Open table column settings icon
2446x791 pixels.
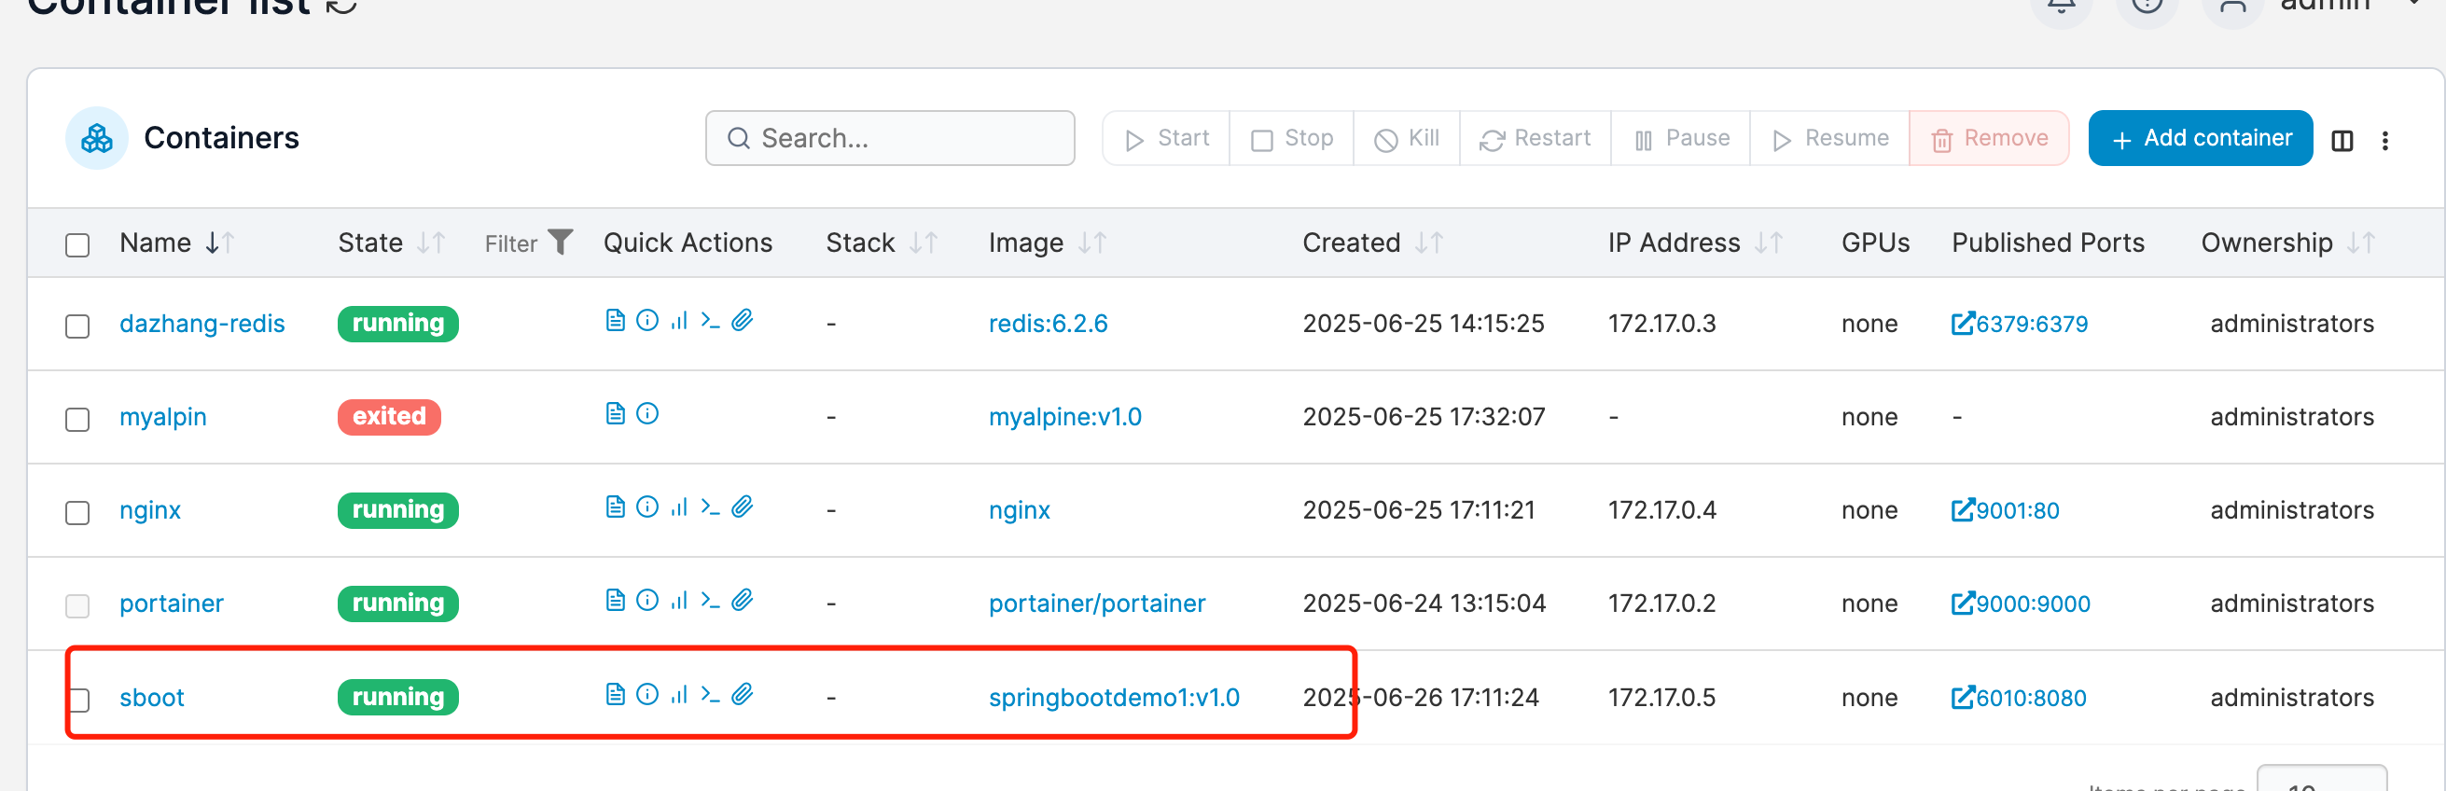click(x=2342, y=141)
